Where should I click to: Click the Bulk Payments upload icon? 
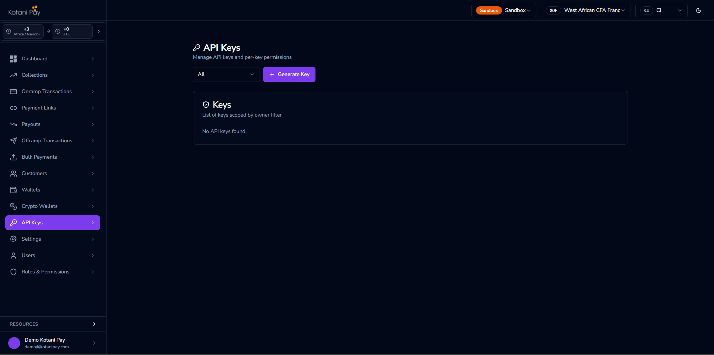tap(13, 157)
